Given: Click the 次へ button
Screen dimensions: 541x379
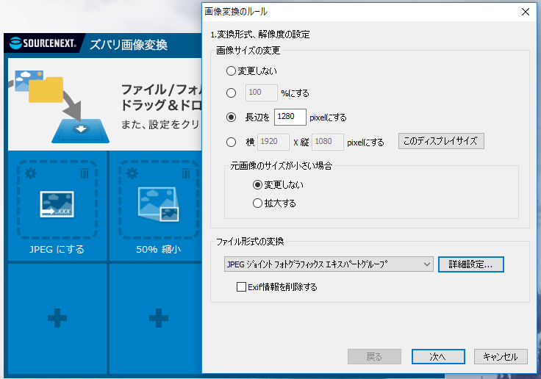Looking at the screenshot, I should 438,356.
